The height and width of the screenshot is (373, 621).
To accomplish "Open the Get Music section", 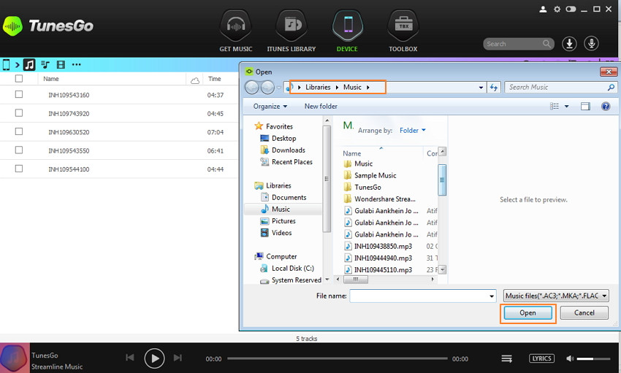I will pos(236,31).
